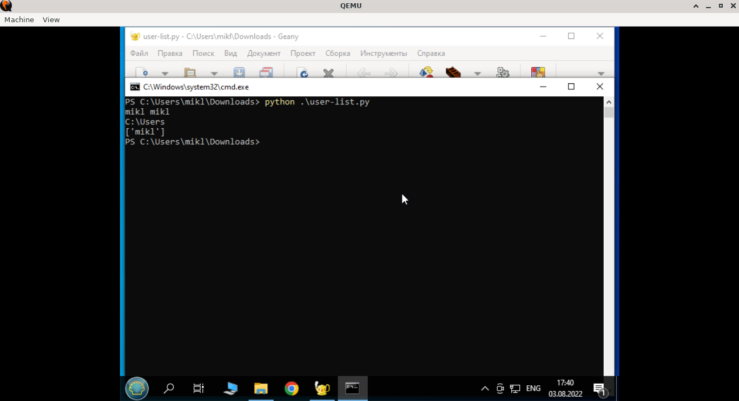This screenshot has width=739, height=401.
Task: Click the Navigate back arrow icon
Action: click(x=364, y=73)
